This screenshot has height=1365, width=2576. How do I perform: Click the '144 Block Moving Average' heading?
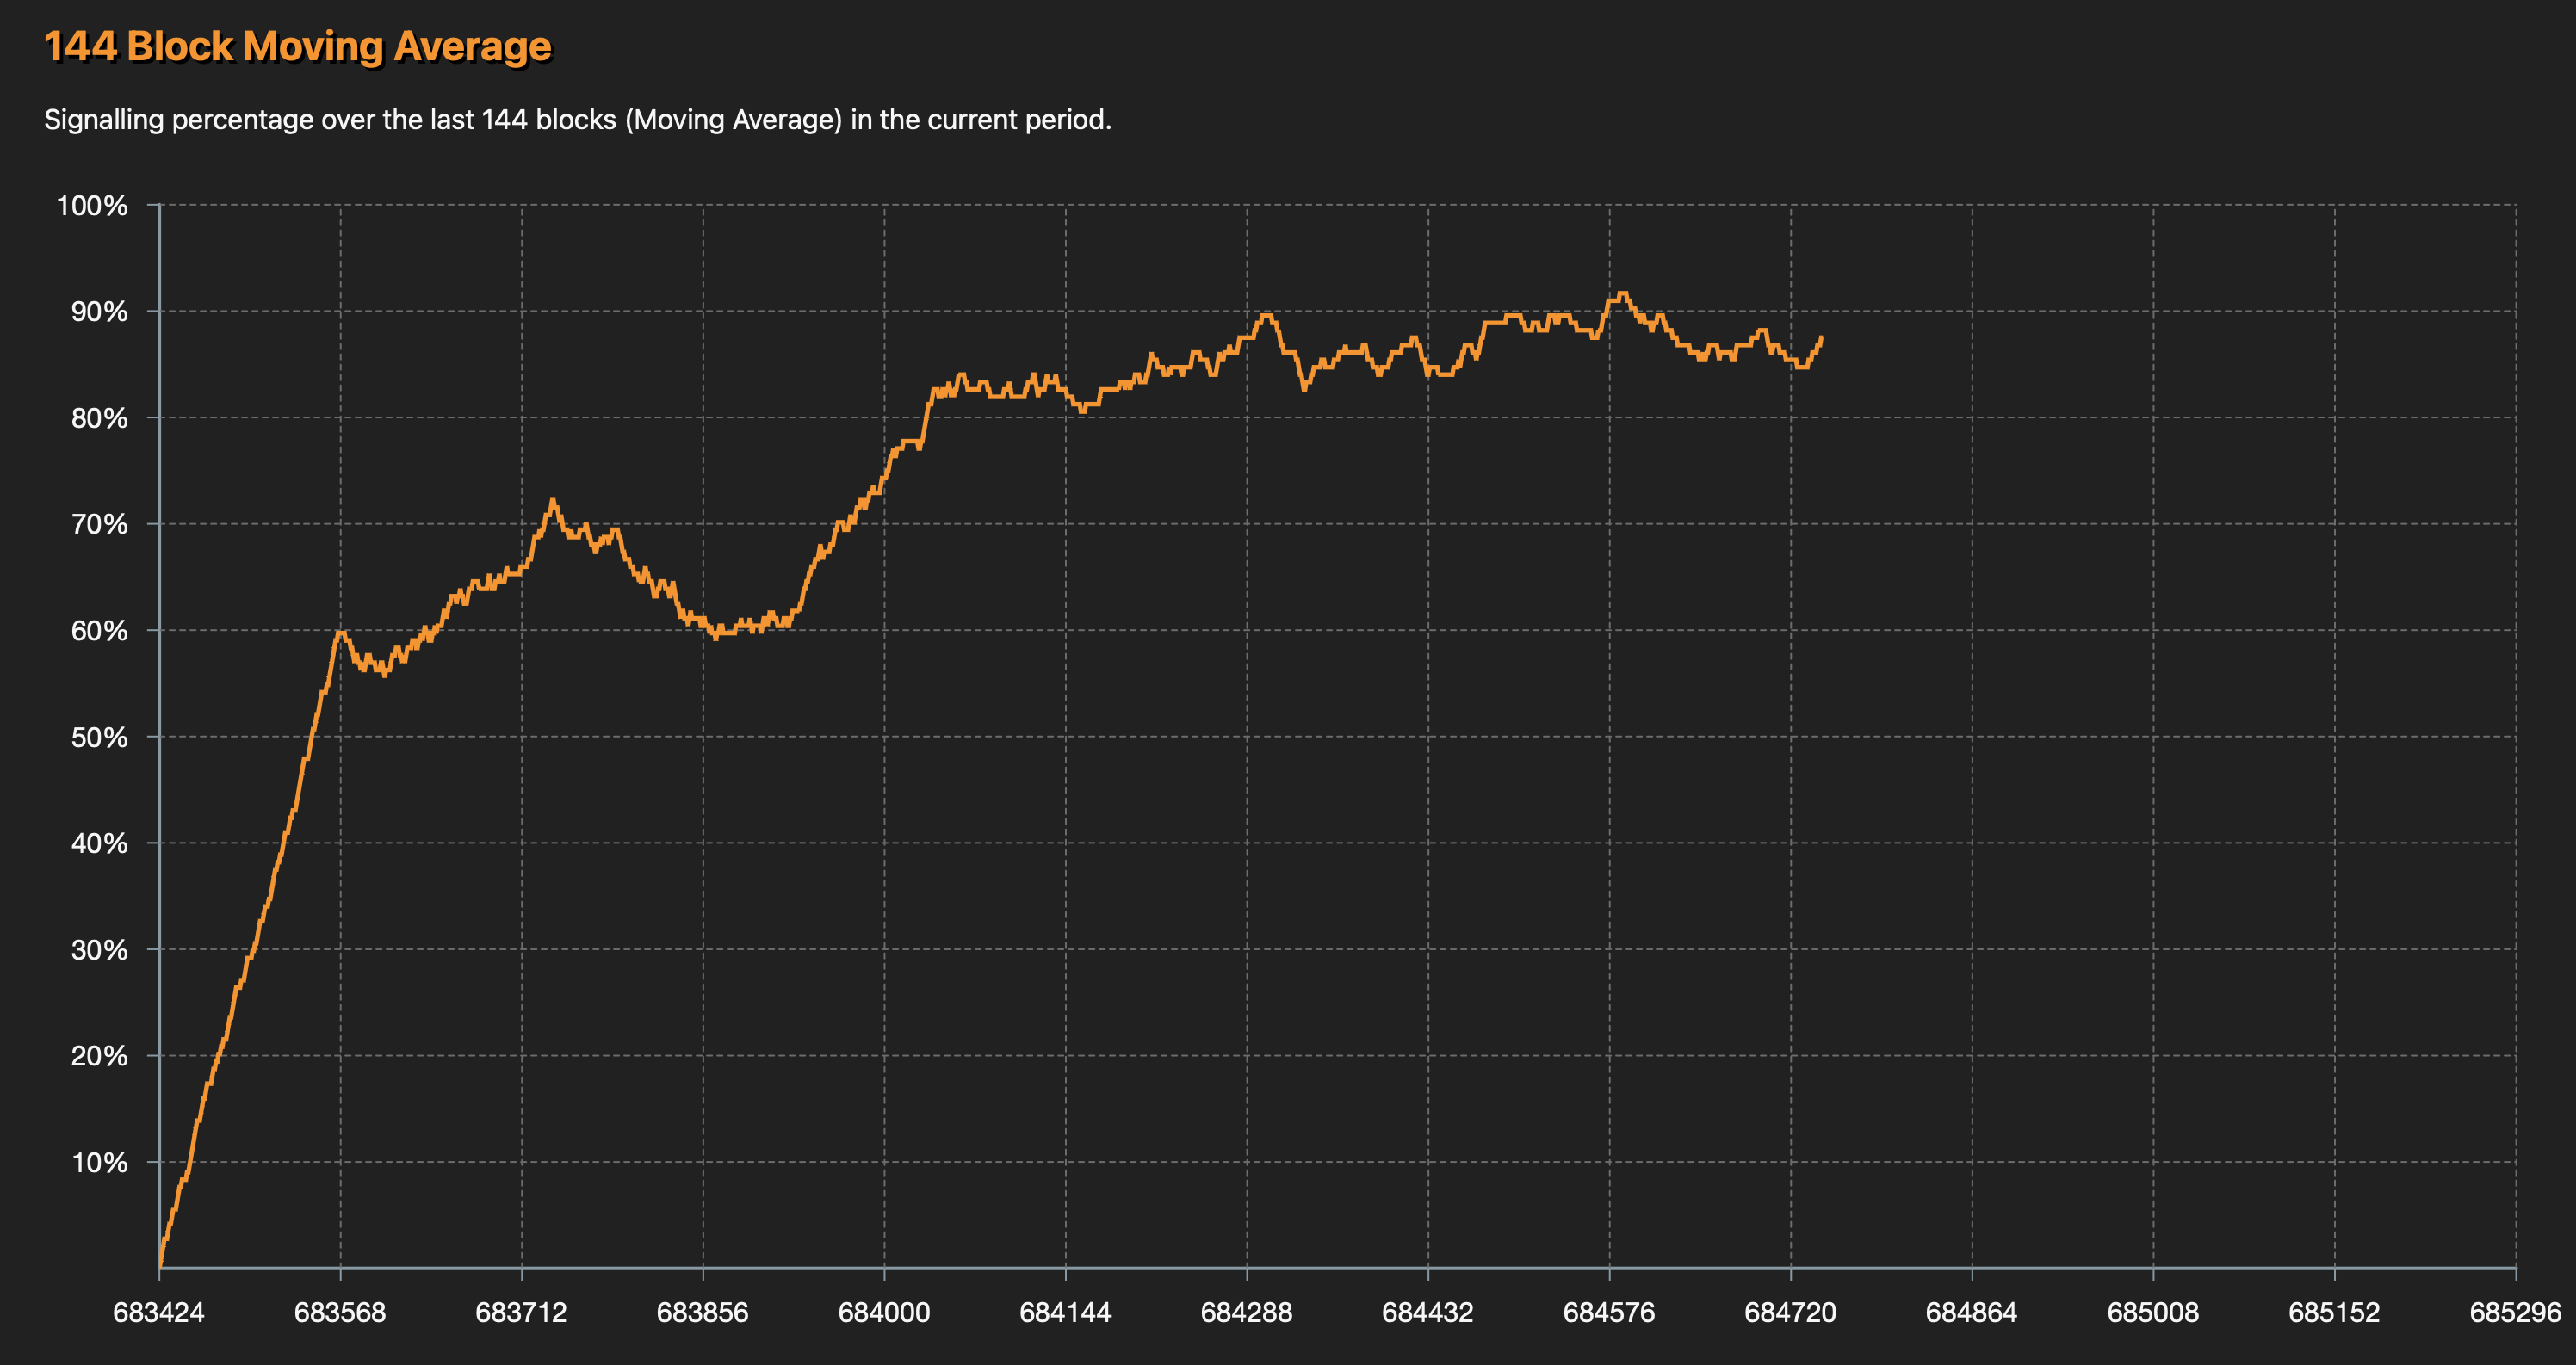tap(298, 47)
